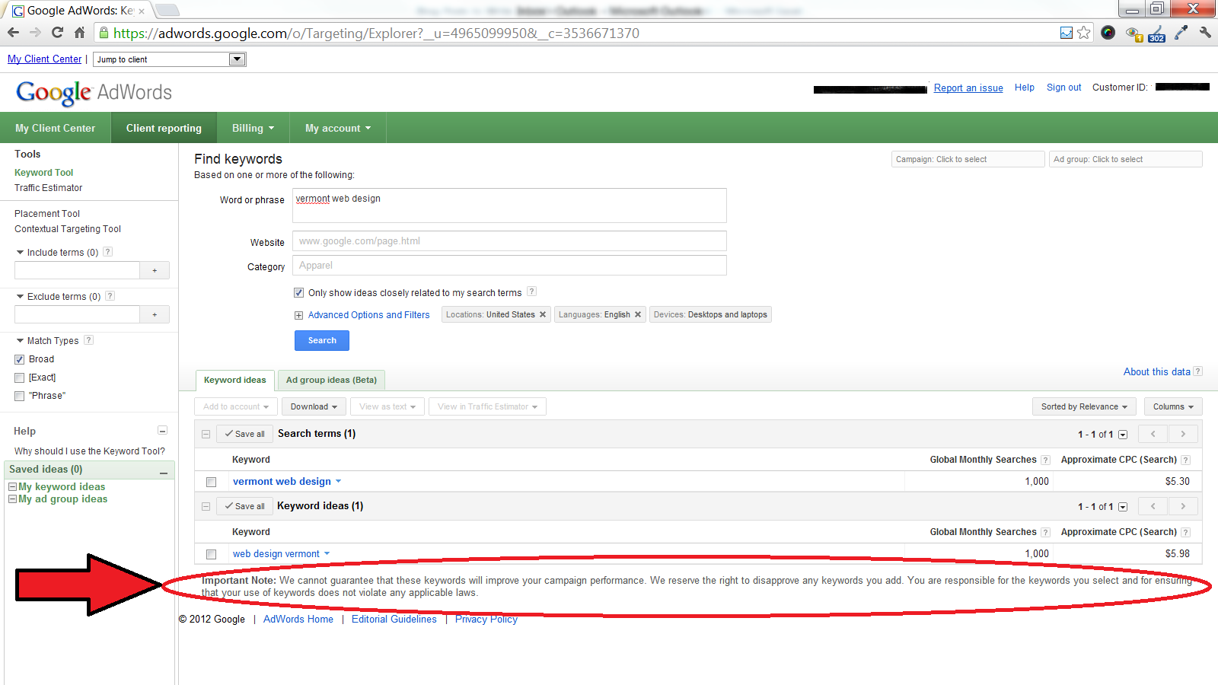
Task: Click the mail icon in address bar
Action: tap(1067, 33)
